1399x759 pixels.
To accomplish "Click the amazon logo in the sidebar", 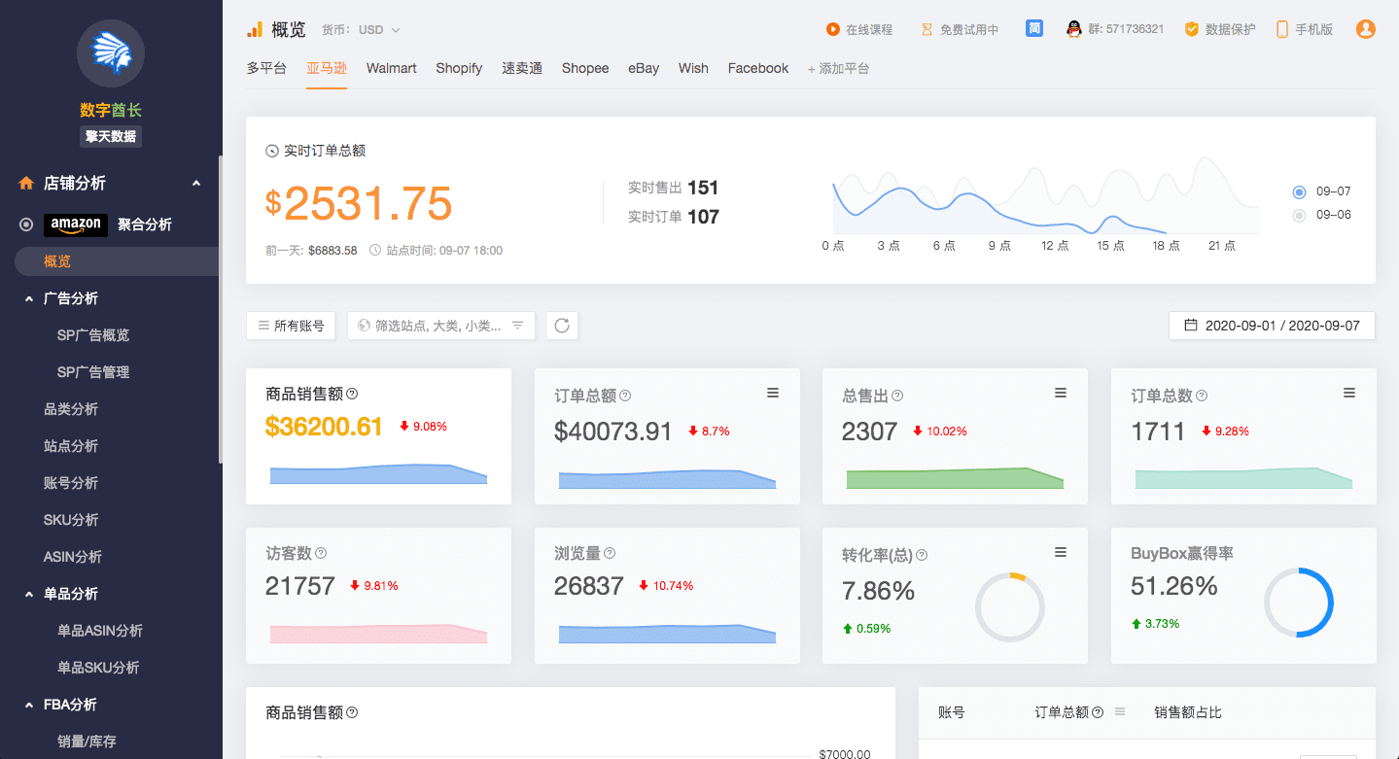I will point(75,224).
